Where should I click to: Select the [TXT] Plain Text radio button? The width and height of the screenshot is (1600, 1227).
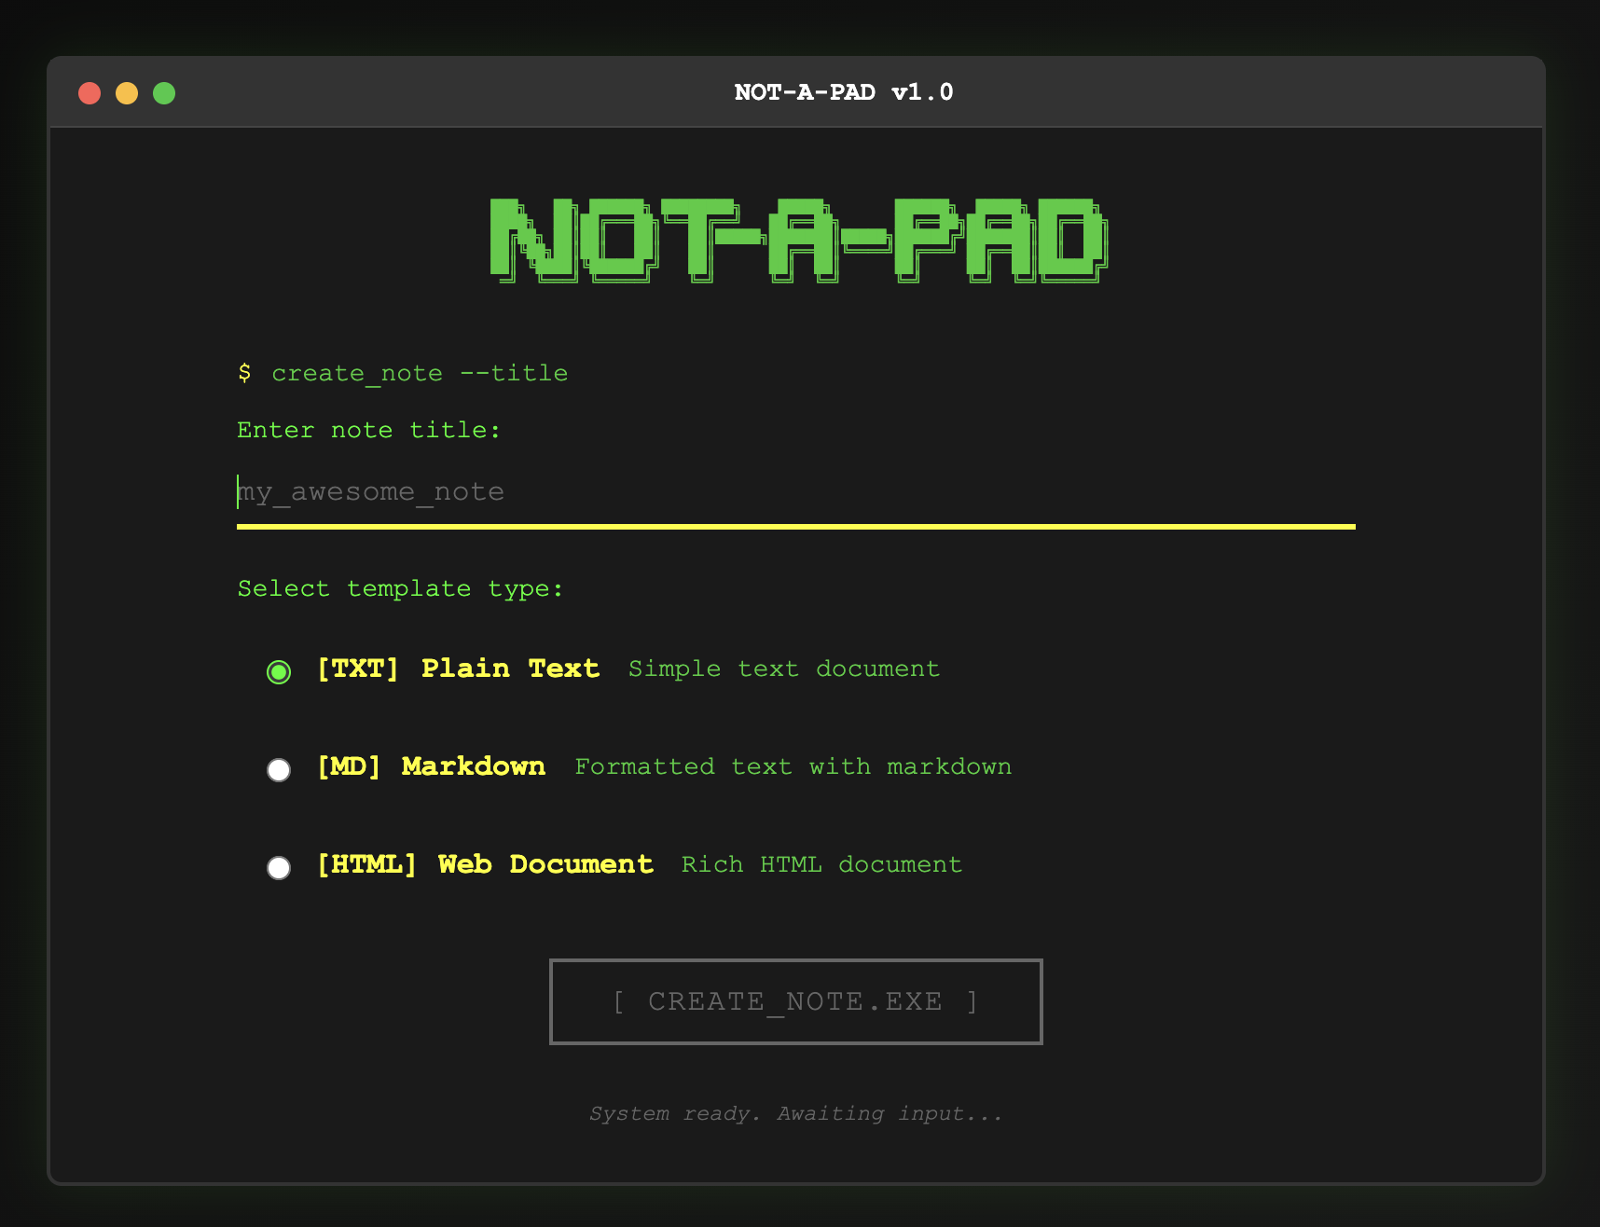pos(279,671)
